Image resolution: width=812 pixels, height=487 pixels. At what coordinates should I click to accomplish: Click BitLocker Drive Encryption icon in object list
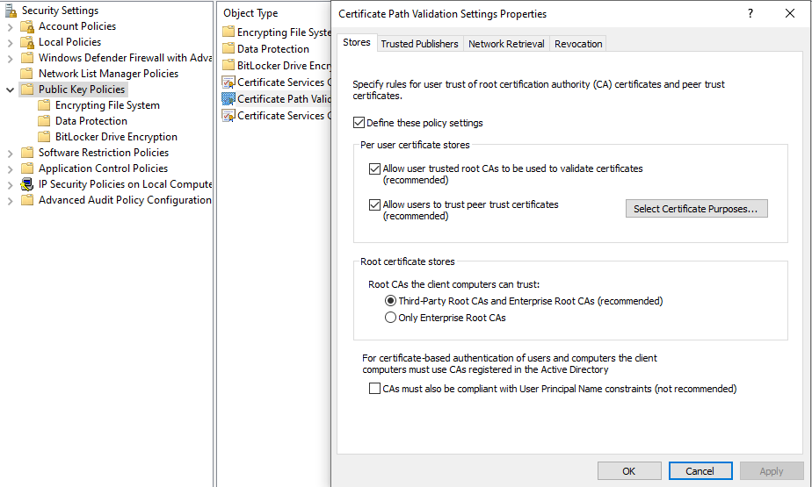[x=228, y=65]
